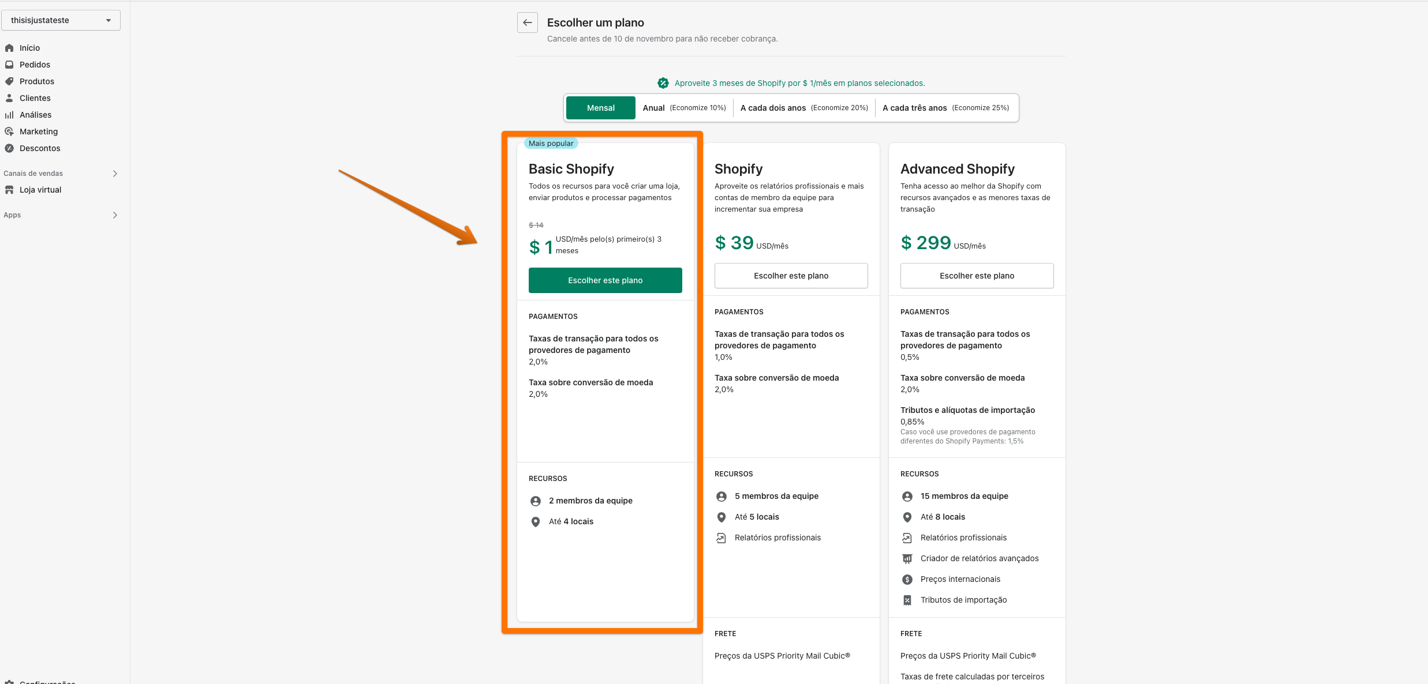
Task: Expand Canais de vendas chevron
Action: 115,174
